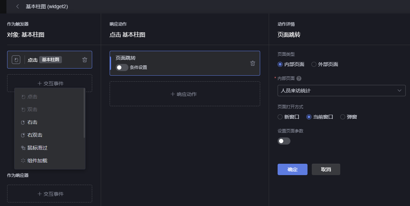The height and width of the screenshot is (206, 410).
Task: Delete the 点击 基本柱图 trigger event
Action: click(x=85, y=60)
